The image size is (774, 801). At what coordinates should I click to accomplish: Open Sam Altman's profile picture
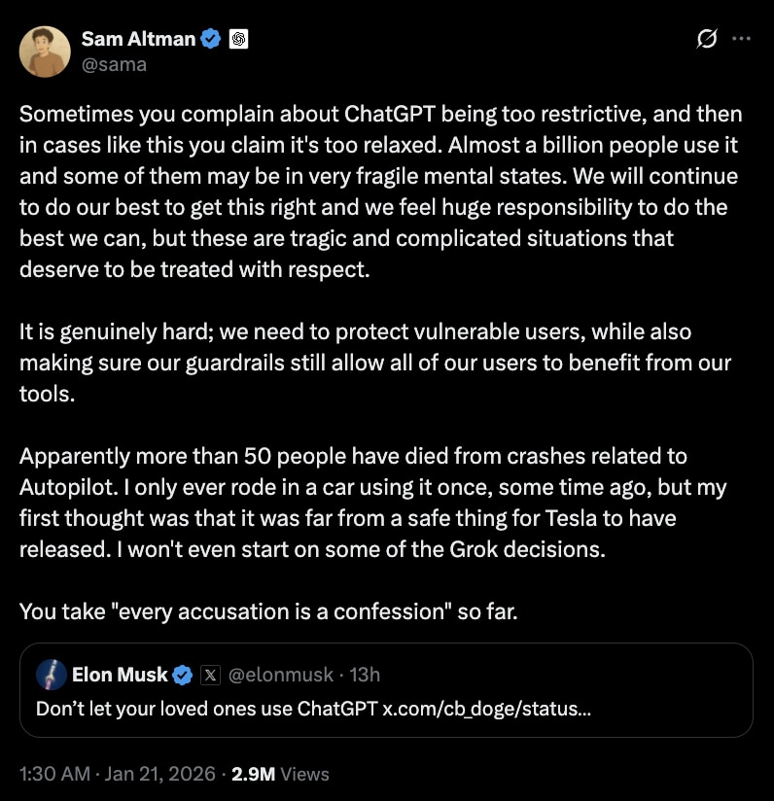coord(44,51)
